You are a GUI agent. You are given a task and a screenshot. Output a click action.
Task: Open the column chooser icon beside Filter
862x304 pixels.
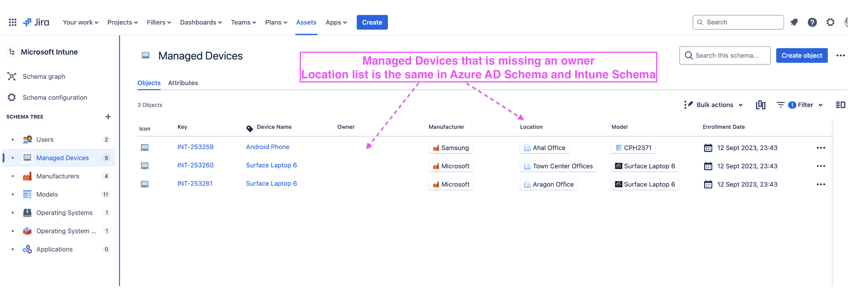point(761,105)
